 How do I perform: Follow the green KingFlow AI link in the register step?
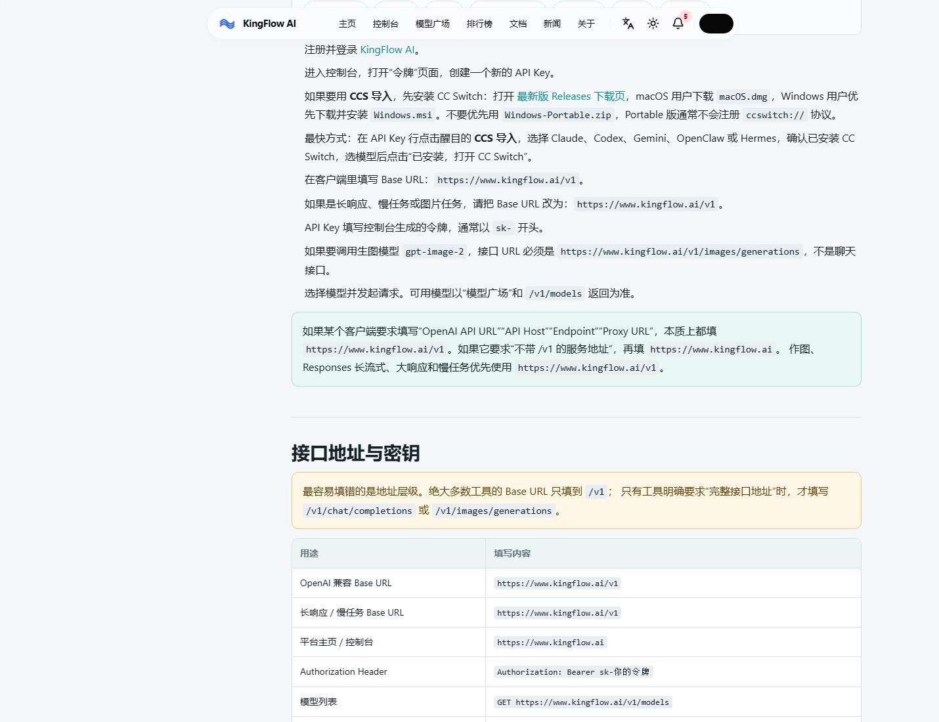coord(387,50)
